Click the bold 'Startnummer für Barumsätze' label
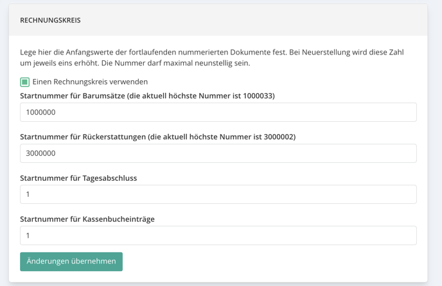This screenshot has width=442, height=286. [73, 96]
